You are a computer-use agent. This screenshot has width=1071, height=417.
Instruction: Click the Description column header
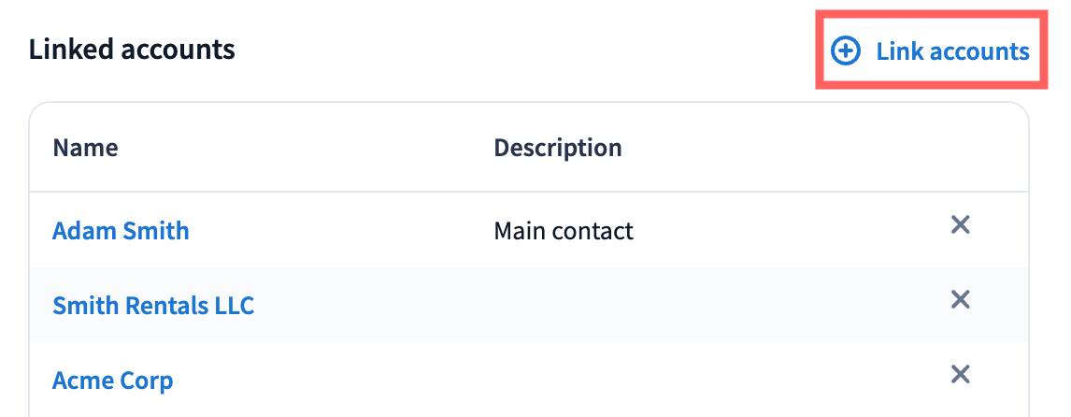click(557, 148)
